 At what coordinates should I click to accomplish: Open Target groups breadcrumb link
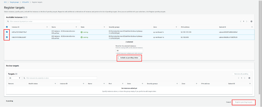tap(14, 2)
